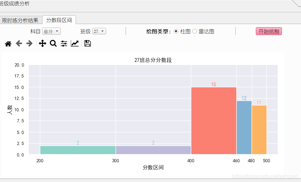The image size is (301, 182).
Task: Save the figure with floppy icon
Action: coord(88,43)
